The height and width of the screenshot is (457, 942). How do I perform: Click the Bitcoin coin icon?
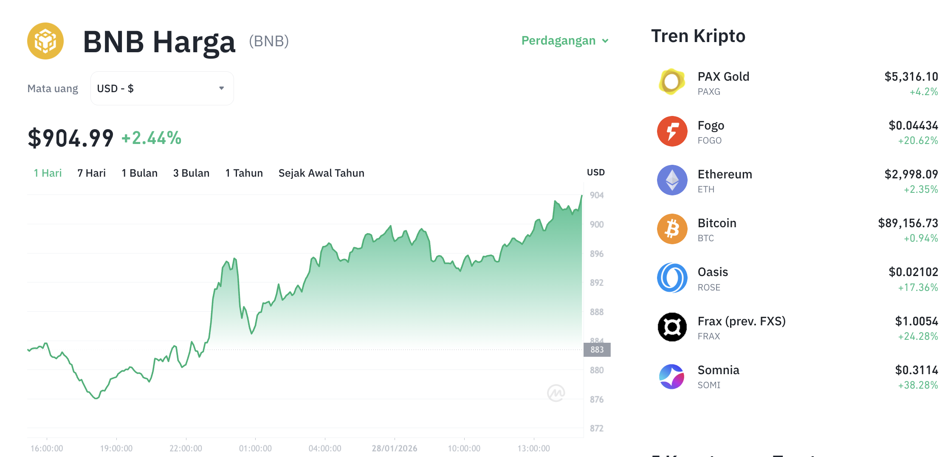coord(672,229)
